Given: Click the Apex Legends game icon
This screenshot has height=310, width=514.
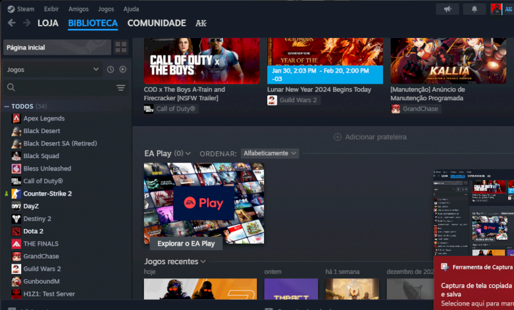Looking at the screenshot, I should pos(16,118).
